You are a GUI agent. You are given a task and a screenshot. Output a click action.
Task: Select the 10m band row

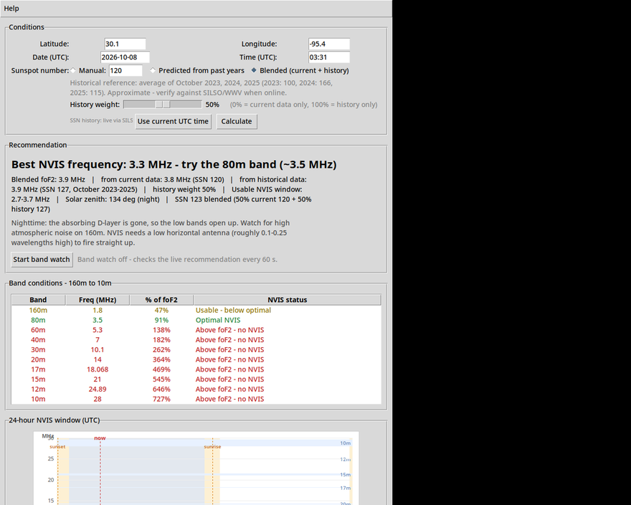(x=196, y=399)
